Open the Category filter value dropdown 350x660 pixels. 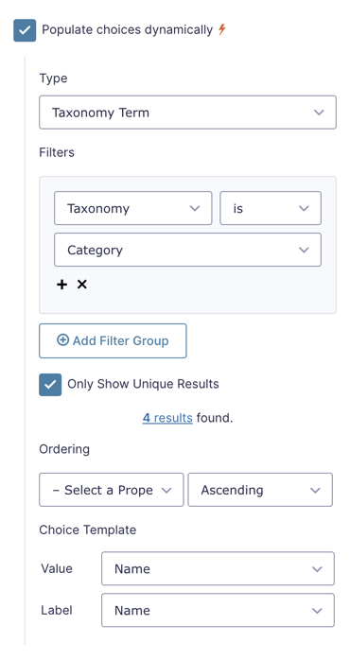[187, 250]
